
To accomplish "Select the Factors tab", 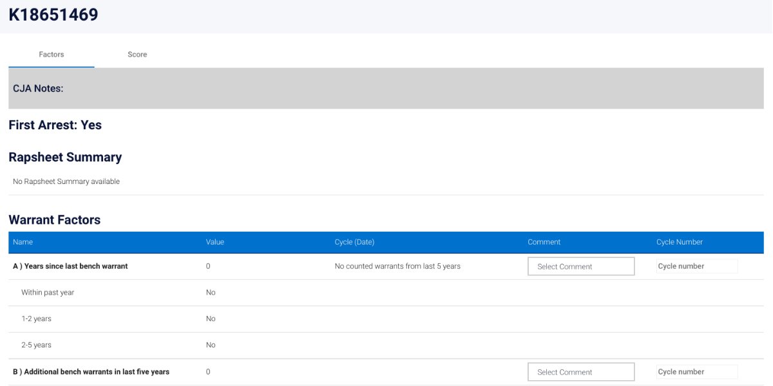I will (52, 55).
